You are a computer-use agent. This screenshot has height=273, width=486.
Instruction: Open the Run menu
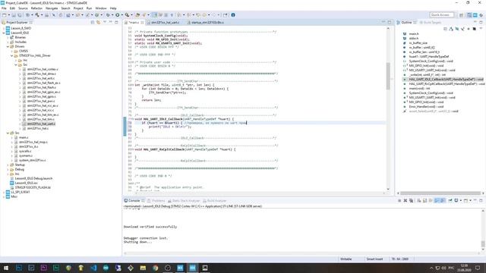coord(89,8)
